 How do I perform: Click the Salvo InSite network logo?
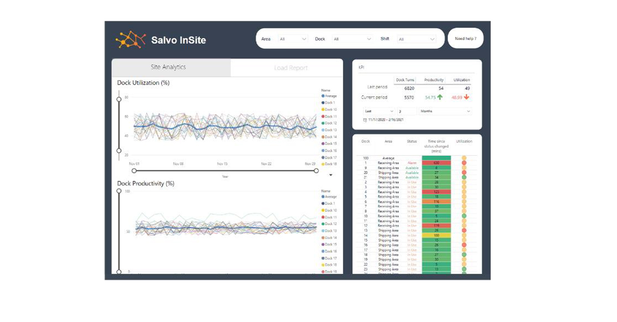(x=130, y=40)
